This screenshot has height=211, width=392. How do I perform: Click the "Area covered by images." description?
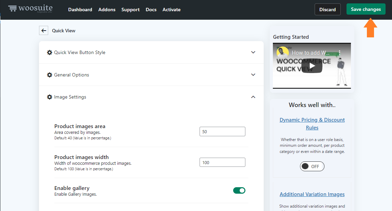pyautogui.click(x=77, y=133)
